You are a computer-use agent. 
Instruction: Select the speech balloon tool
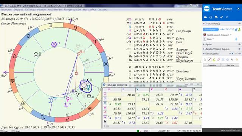click(237, 60)
